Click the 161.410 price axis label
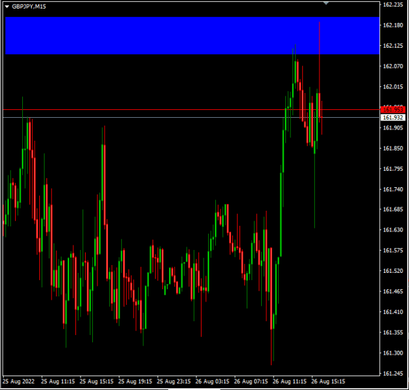 click(393, 311)
